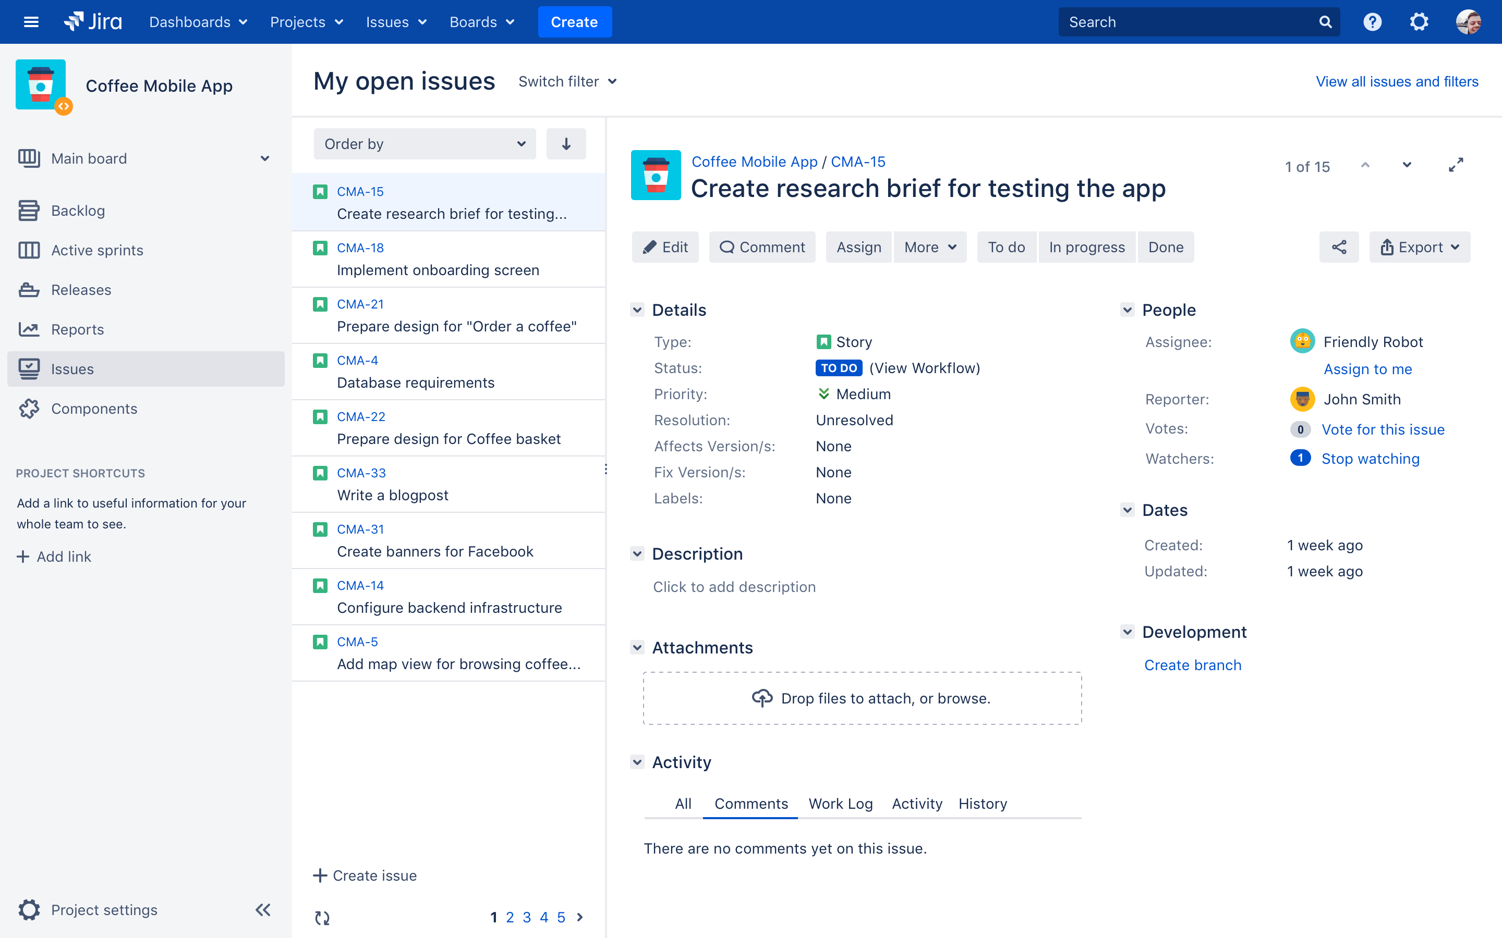Click the Coffee Mobile App project avatar
The width and height of the screenshot is (1502, 938).
(x=41, y=85)
